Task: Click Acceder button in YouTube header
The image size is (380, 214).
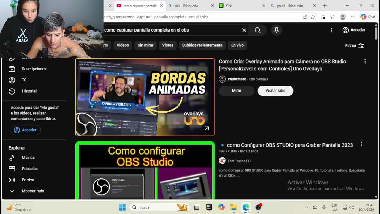Action: coord(354,30)
